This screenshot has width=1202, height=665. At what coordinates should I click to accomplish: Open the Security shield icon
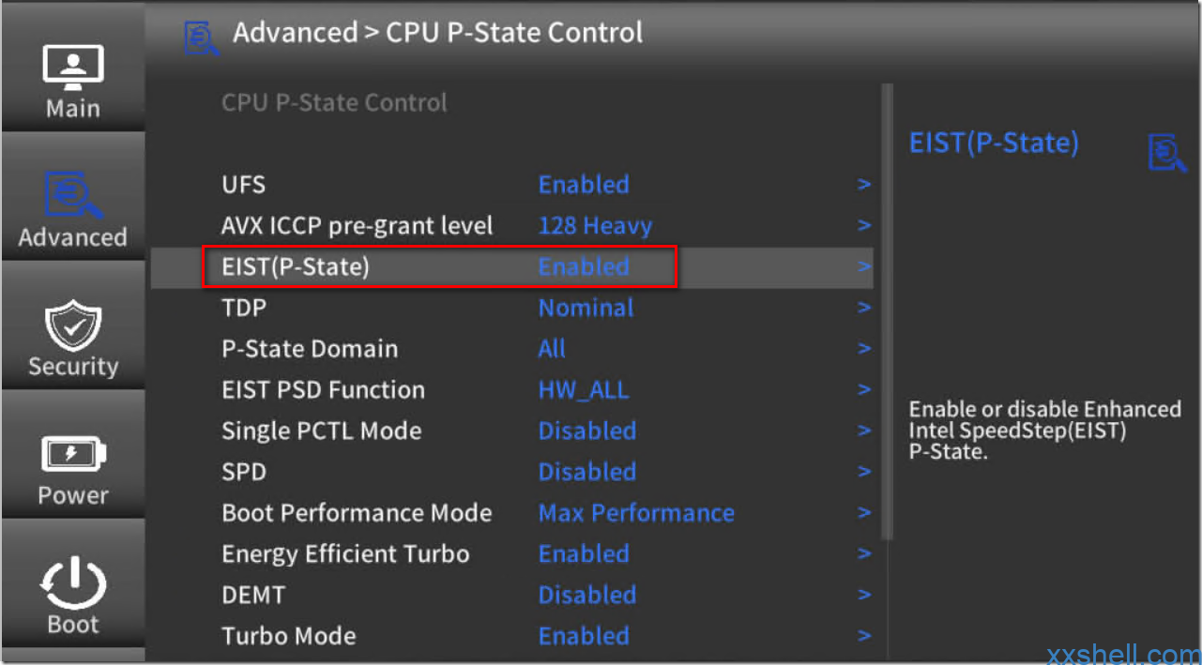point(73,325)
